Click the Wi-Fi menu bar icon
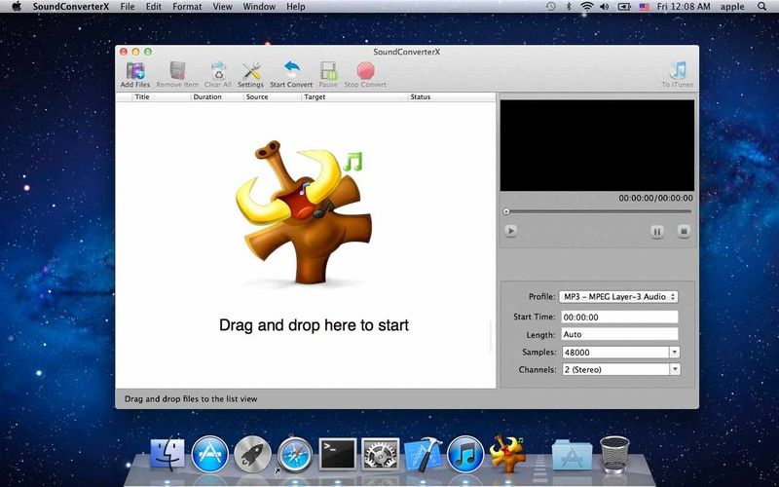The image size is (779, 487). 587,7
